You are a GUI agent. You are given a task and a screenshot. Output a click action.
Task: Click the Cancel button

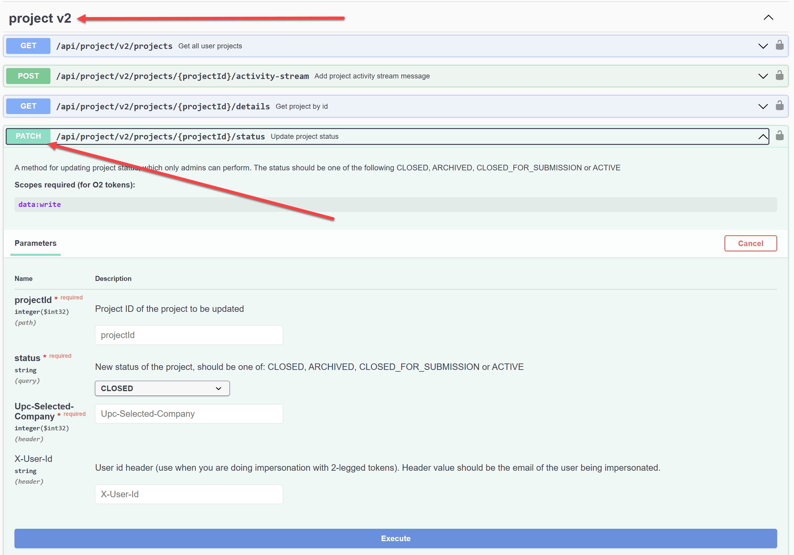point(750,243)
